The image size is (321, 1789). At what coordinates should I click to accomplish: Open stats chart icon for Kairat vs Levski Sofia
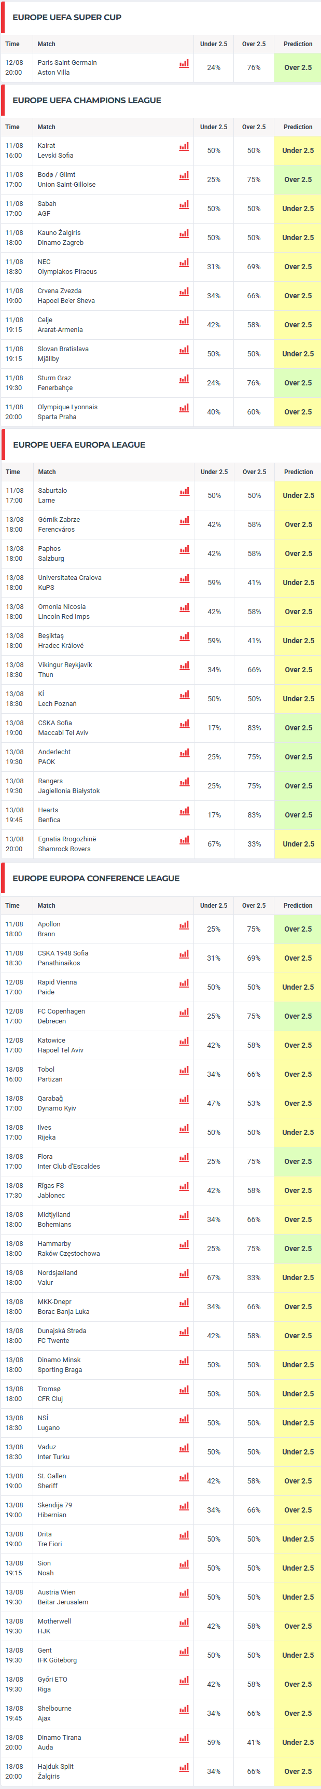[x=184, y=147]
